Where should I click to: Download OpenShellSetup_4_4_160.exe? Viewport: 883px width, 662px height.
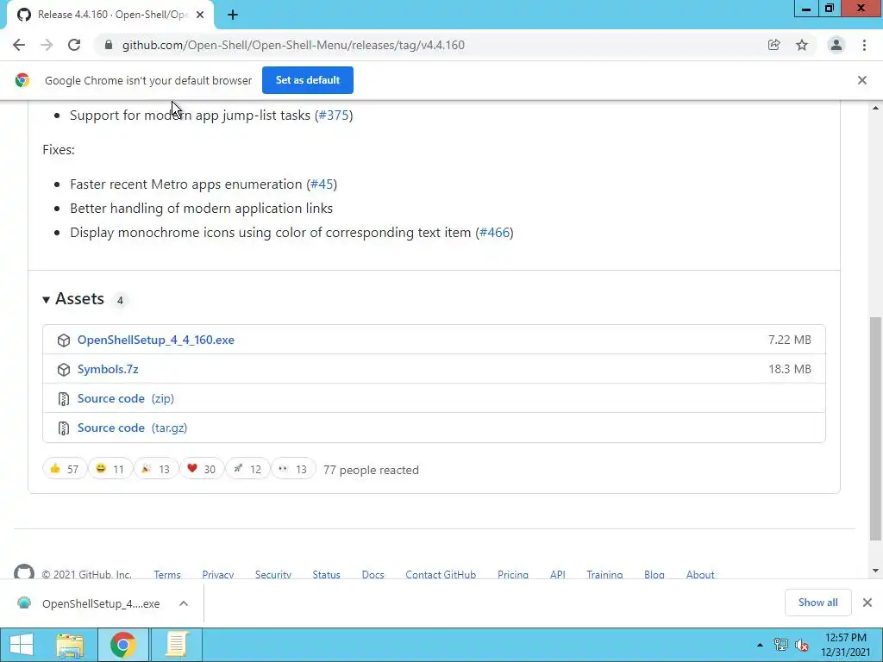[x=156, y=340]
